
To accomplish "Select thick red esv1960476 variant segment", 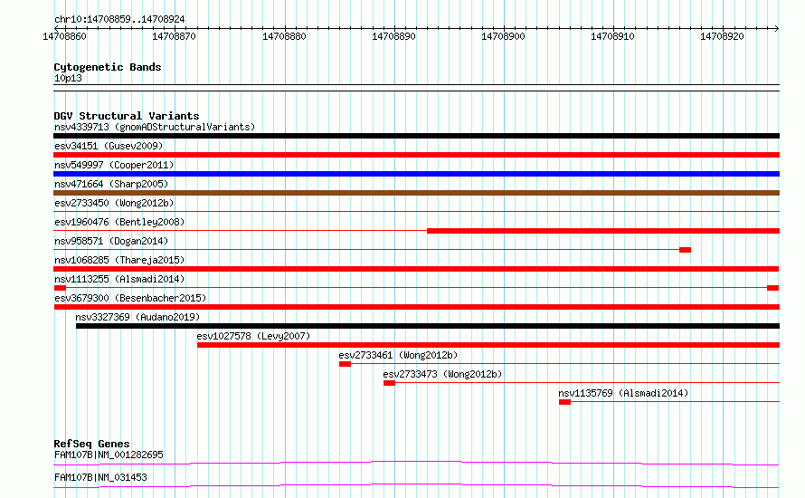I will tap(603, 231).
